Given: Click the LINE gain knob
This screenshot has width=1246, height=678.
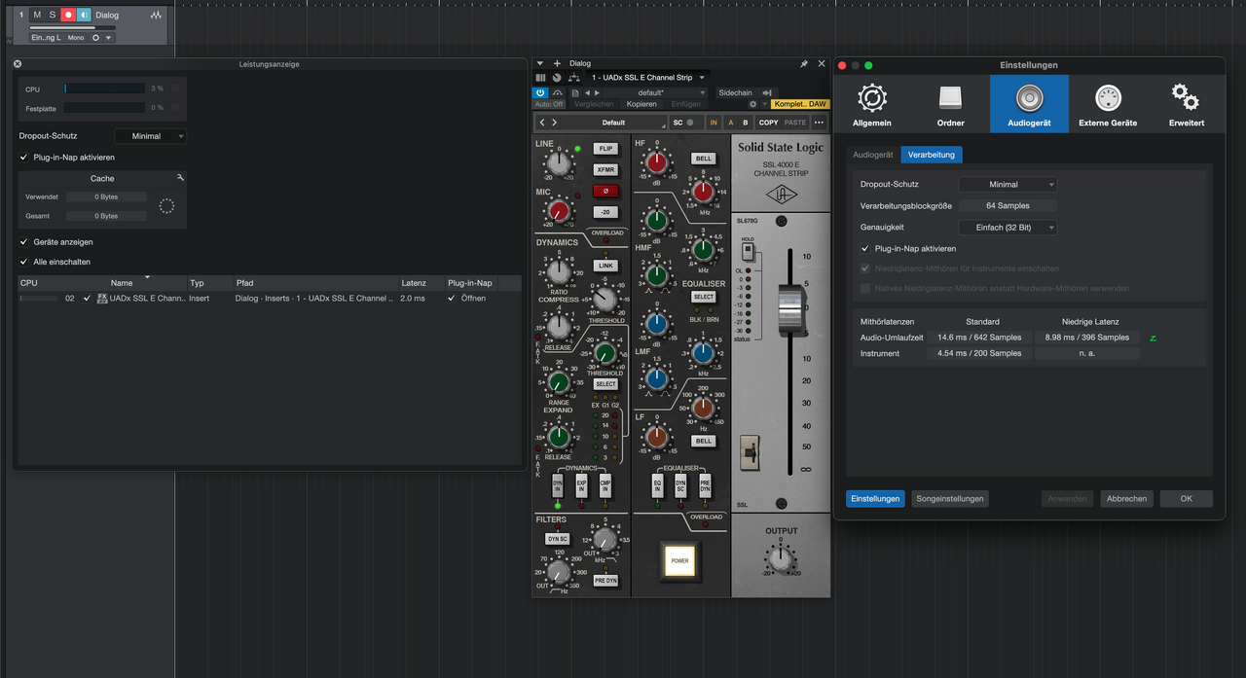Looking at the screenshot, I should click(x=558, y=165).
